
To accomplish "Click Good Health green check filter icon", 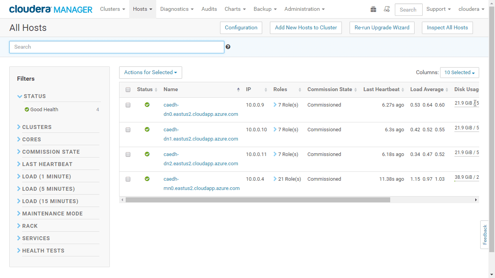I will 27,109.
